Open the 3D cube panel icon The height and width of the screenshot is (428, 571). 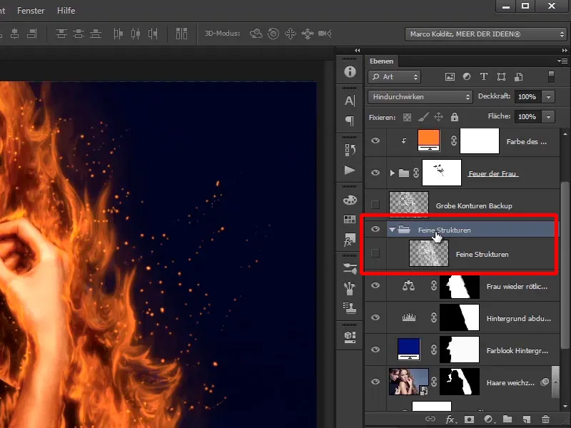coord(350,337)
